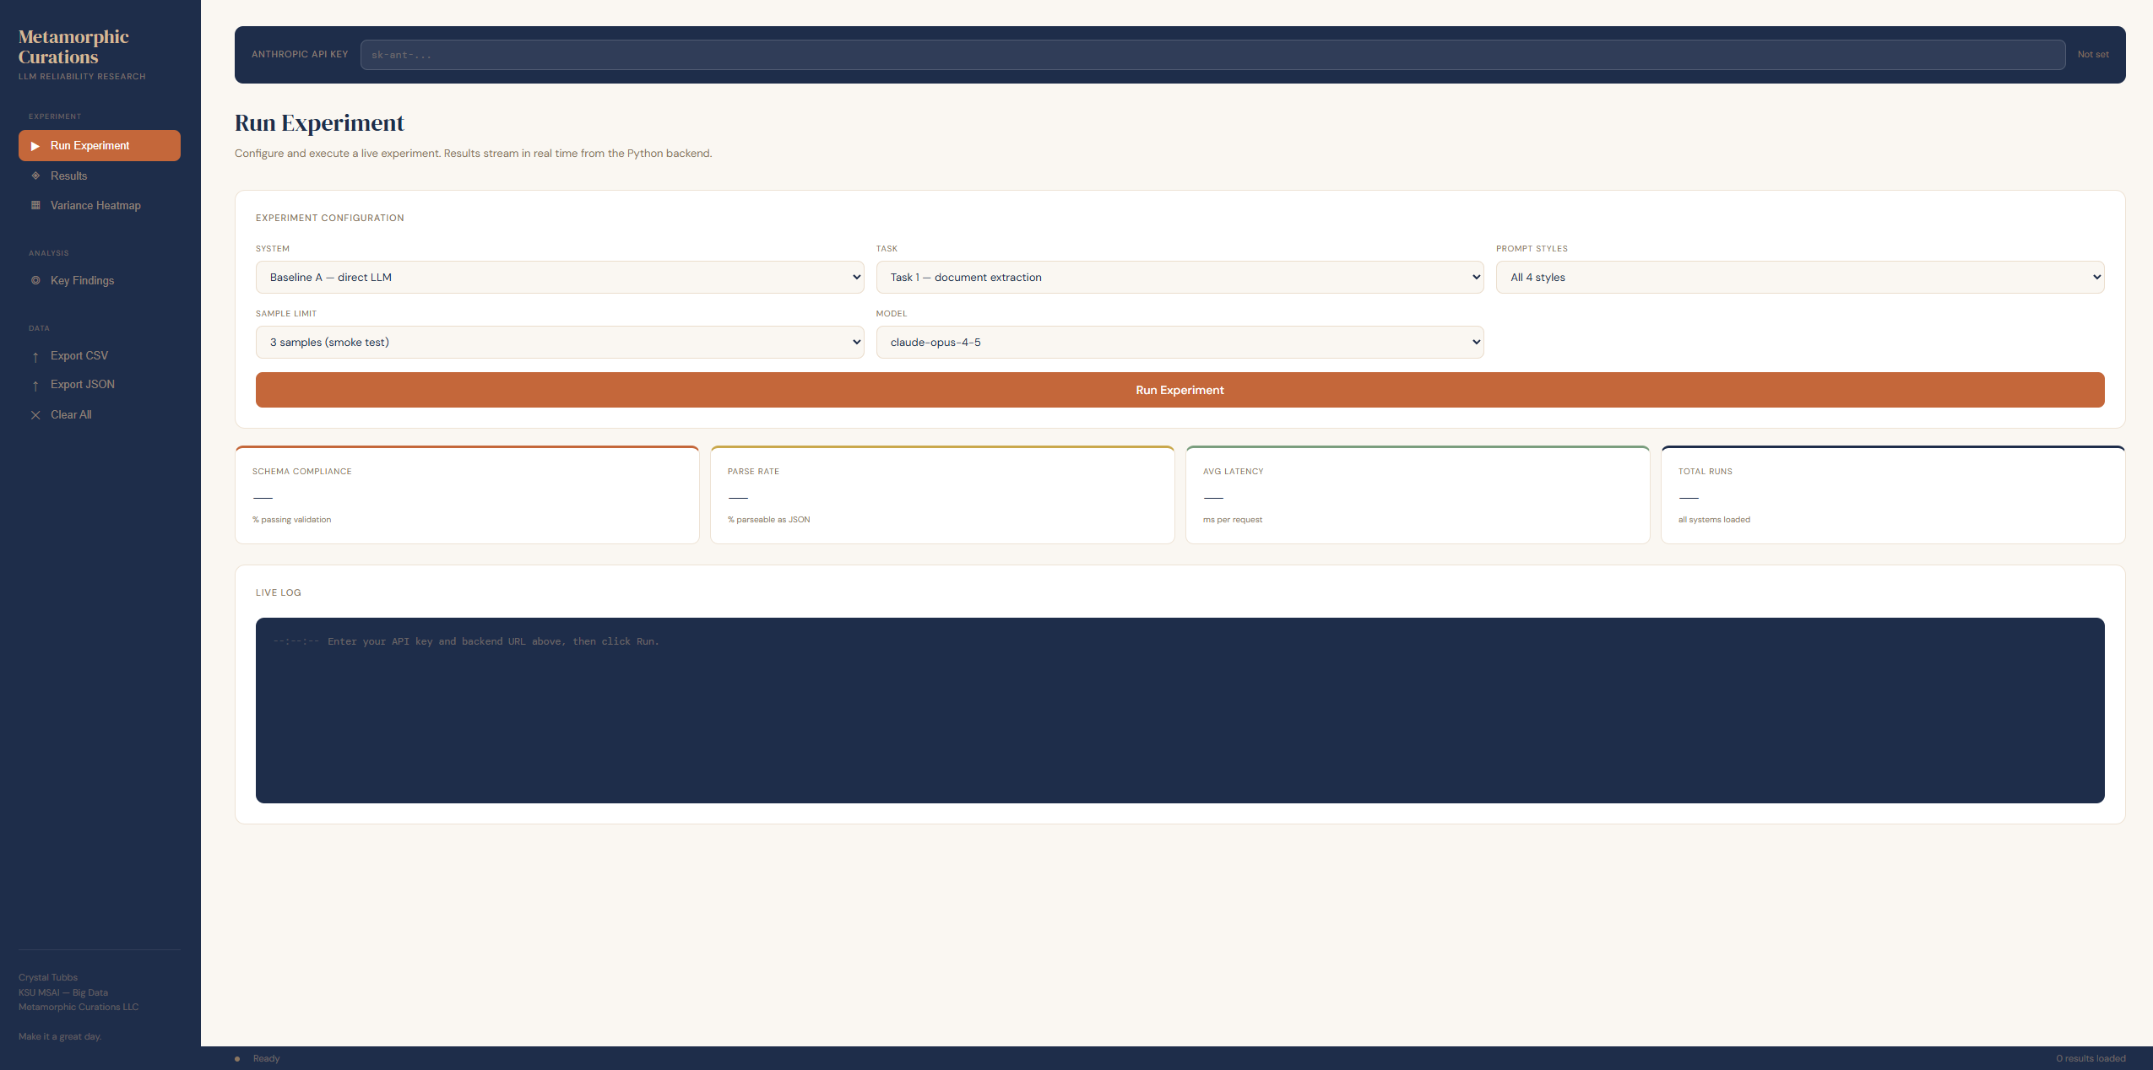Click 'Make it a great day.' text
The image size is (2153, 1070).
coord(60,1036)
